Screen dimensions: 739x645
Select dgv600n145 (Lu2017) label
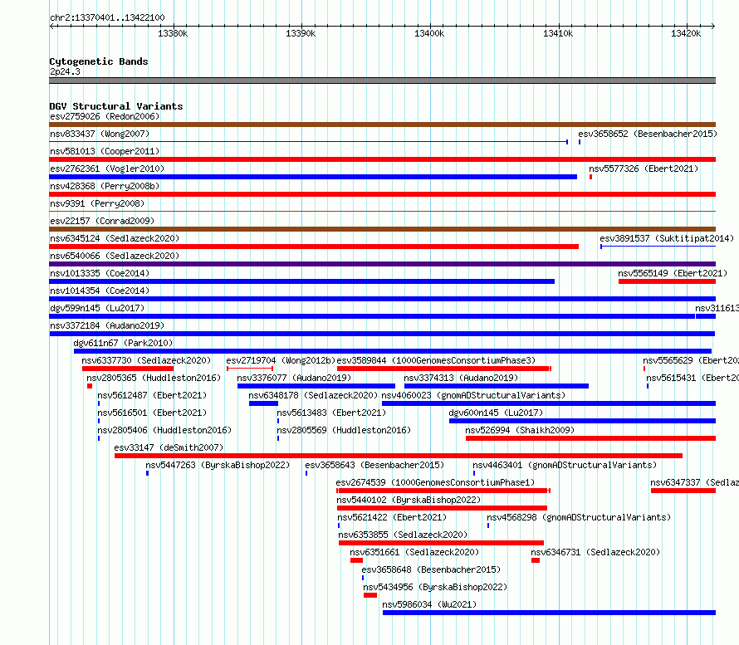tap(496, 413)
